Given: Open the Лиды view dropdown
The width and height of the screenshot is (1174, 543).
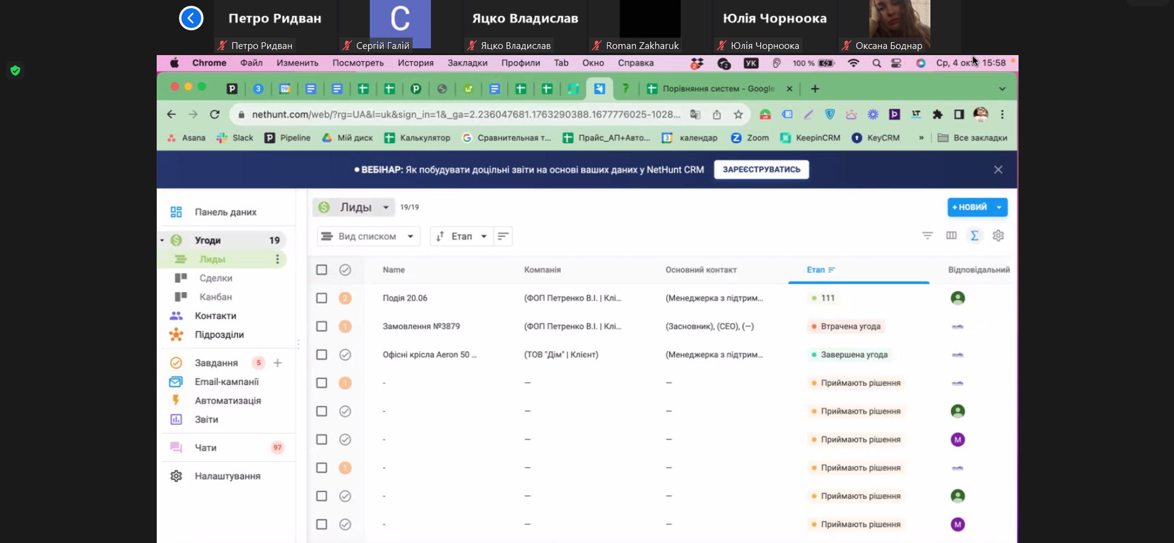Looking at the screenshot, I should click(386, 208).
